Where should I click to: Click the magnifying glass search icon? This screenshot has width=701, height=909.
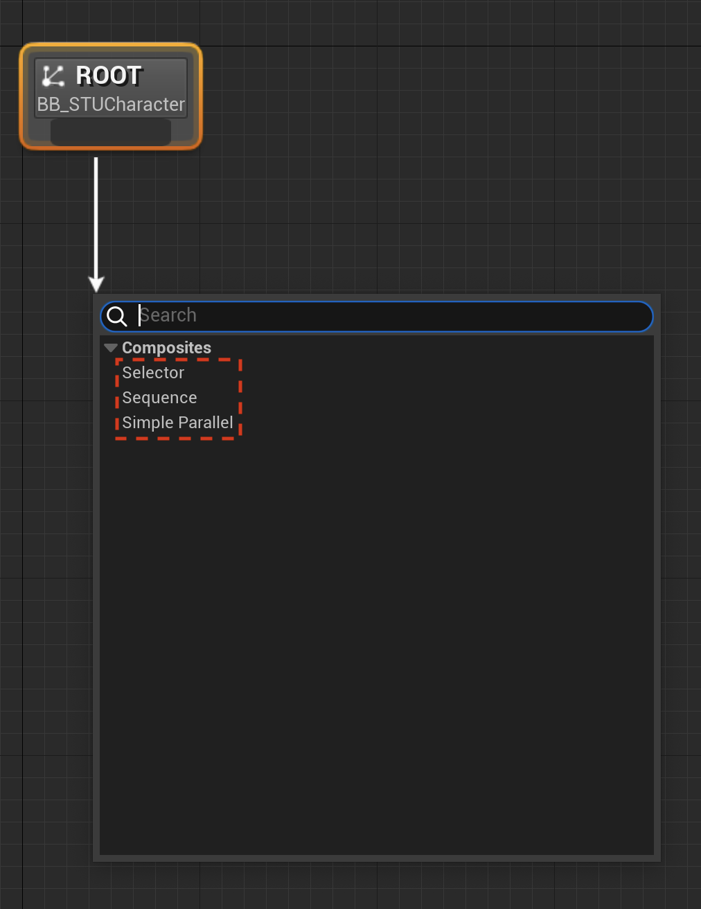(x=117, y=316)
